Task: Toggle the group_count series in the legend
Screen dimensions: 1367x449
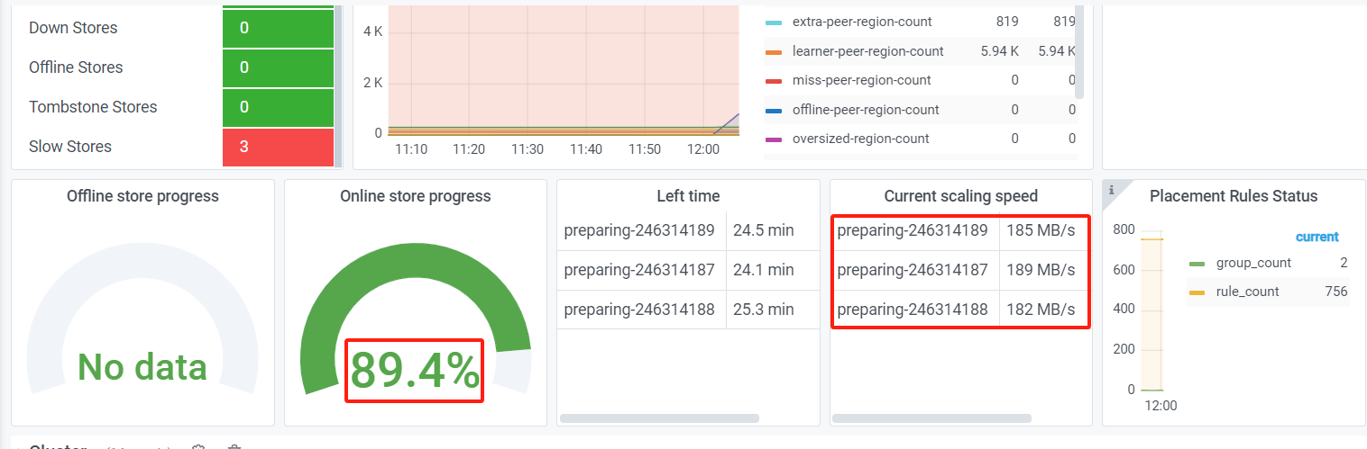Action: pos(1254,263)
